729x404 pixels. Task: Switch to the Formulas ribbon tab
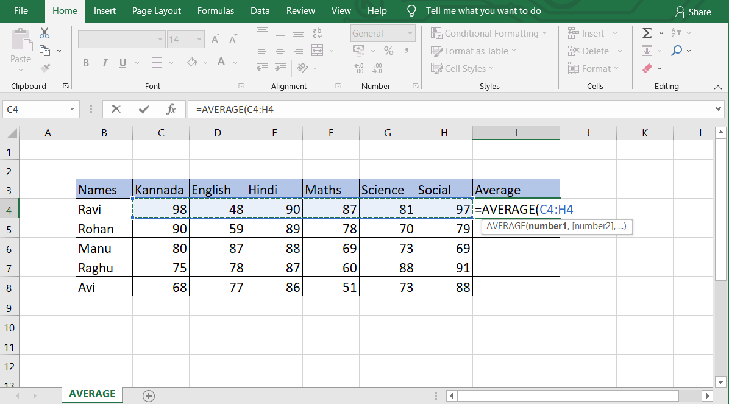click(216, 10)
